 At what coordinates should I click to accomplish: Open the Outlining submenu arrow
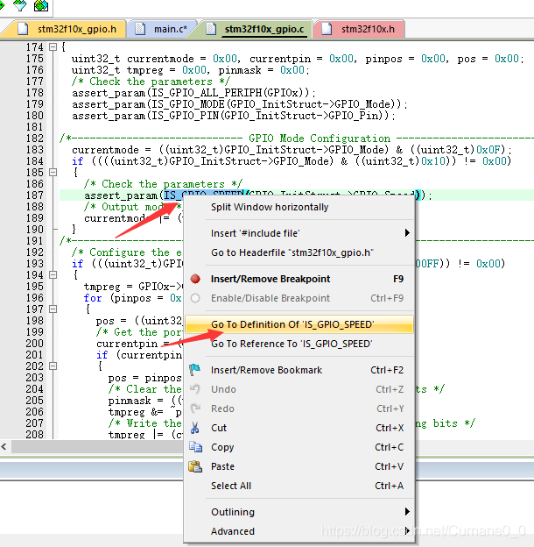pos(407,511)
